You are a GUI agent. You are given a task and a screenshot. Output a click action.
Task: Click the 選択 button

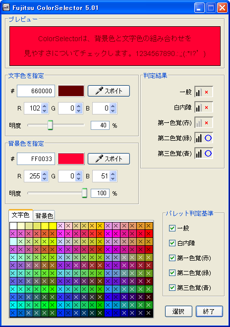click(178, 312)
